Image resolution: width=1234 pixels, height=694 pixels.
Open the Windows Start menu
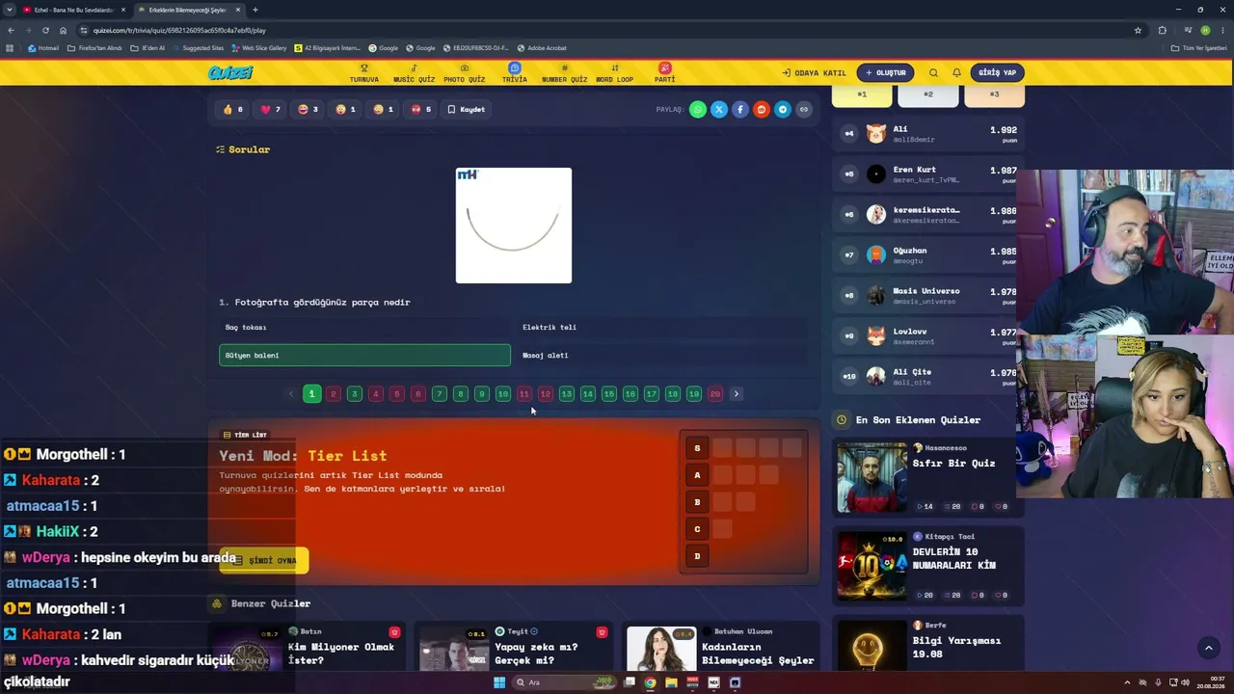499,682
